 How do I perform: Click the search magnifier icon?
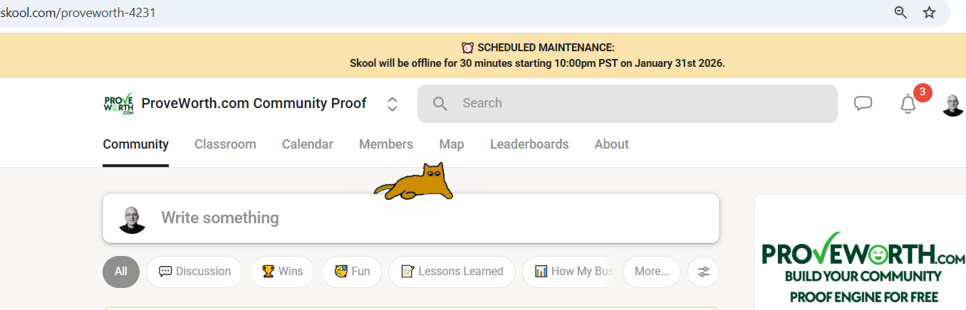[440, 104]
